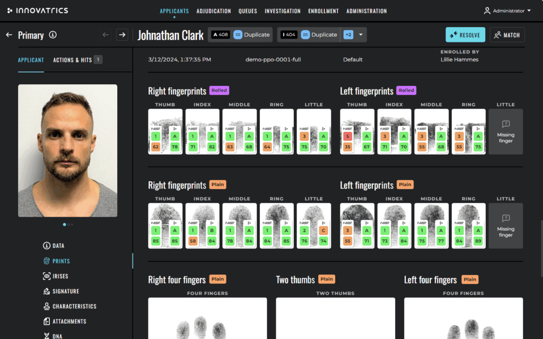
Task: Click the back arrow next to Primary
Action: (8, 35)
